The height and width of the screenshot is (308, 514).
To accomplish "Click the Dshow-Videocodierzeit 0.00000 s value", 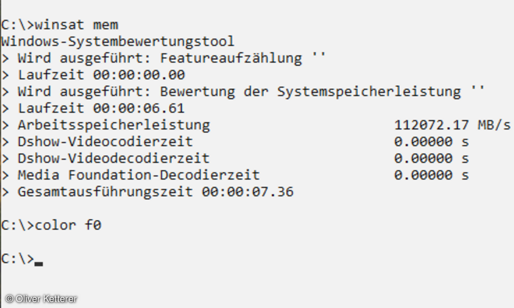I will click(431, 142).
